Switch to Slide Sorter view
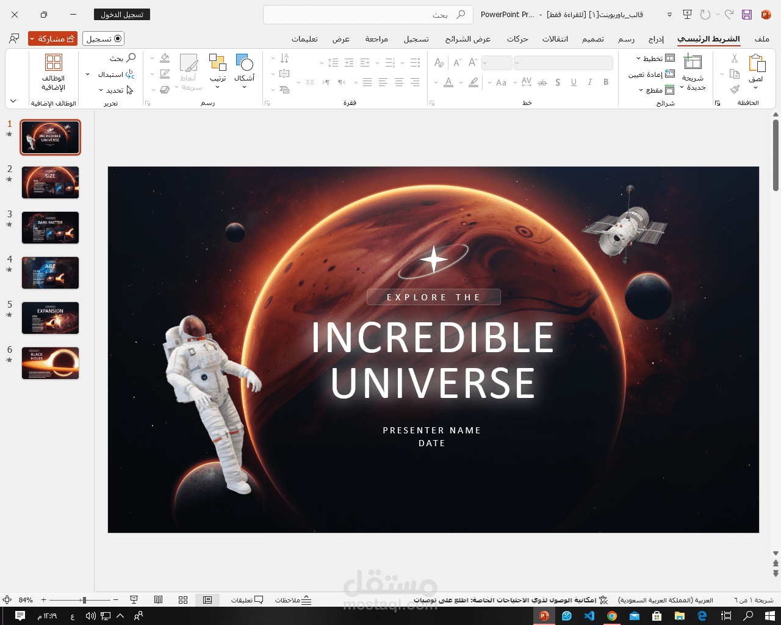 point(183,600)
